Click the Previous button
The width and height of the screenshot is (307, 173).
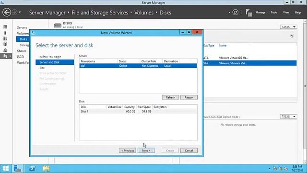click(128, 150)
